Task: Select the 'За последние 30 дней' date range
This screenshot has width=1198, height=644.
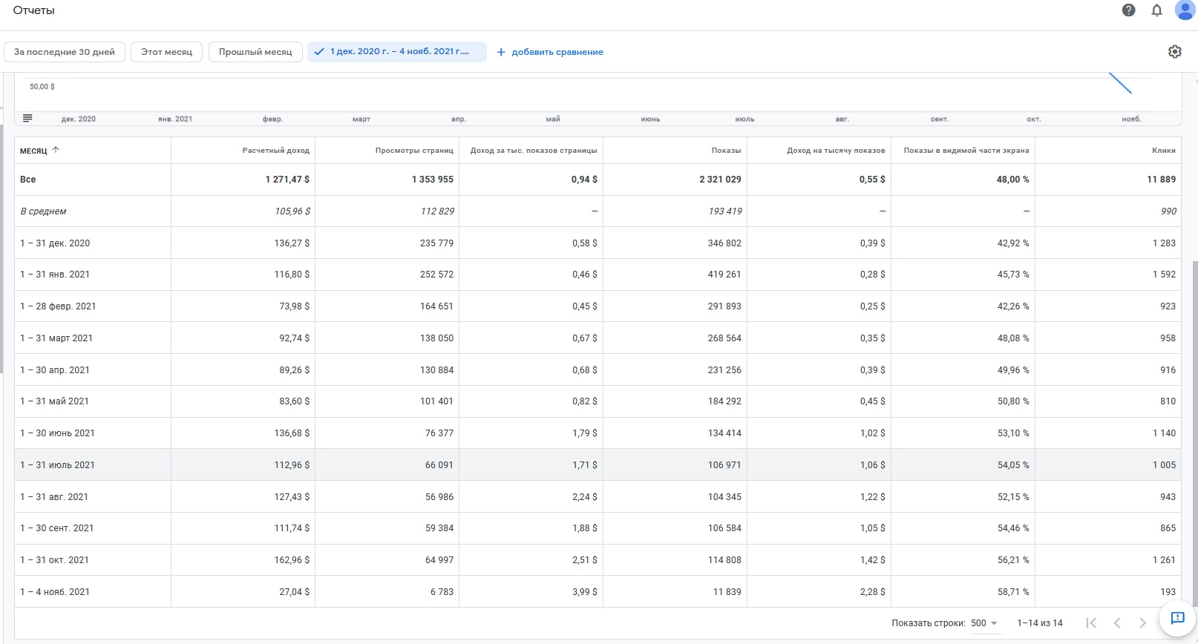Action: tap(65, 52)
